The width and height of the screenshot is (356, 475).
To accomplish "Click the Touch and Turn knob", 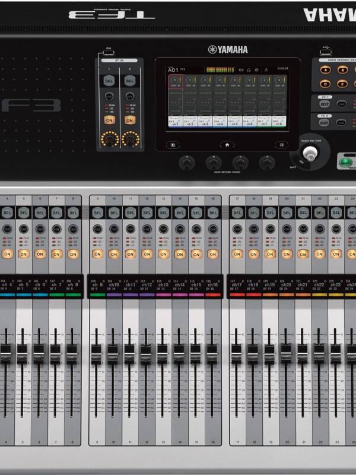I will pos(310,153).
